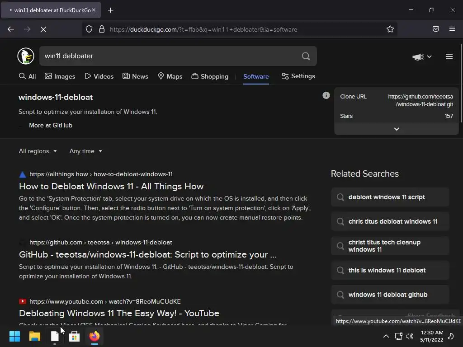Click the Firefox taskbar icon

tap(94, 336)
